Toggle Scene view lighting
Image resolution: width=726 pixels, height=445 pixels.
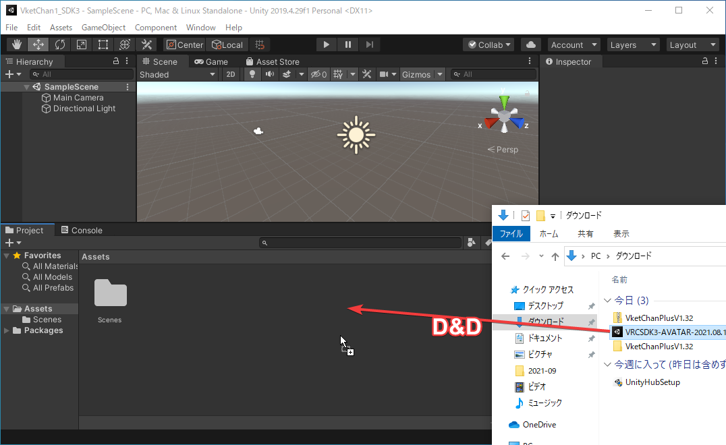[x=251, y=74]
